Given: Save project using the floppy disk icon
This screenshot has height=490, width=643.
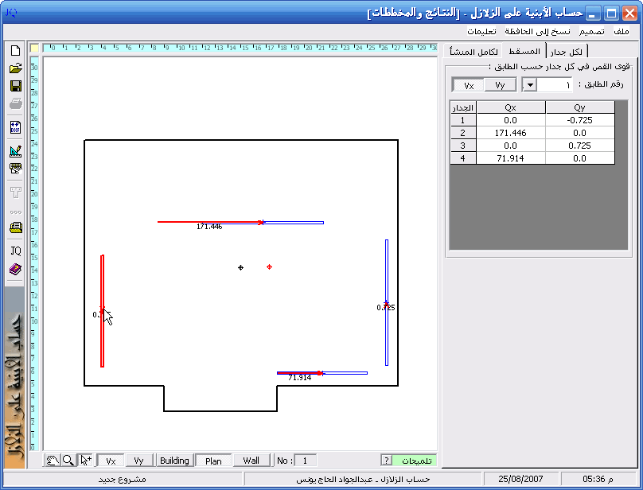Looking at the screenshot, I should pyautogui.click(x=15, y=86).
